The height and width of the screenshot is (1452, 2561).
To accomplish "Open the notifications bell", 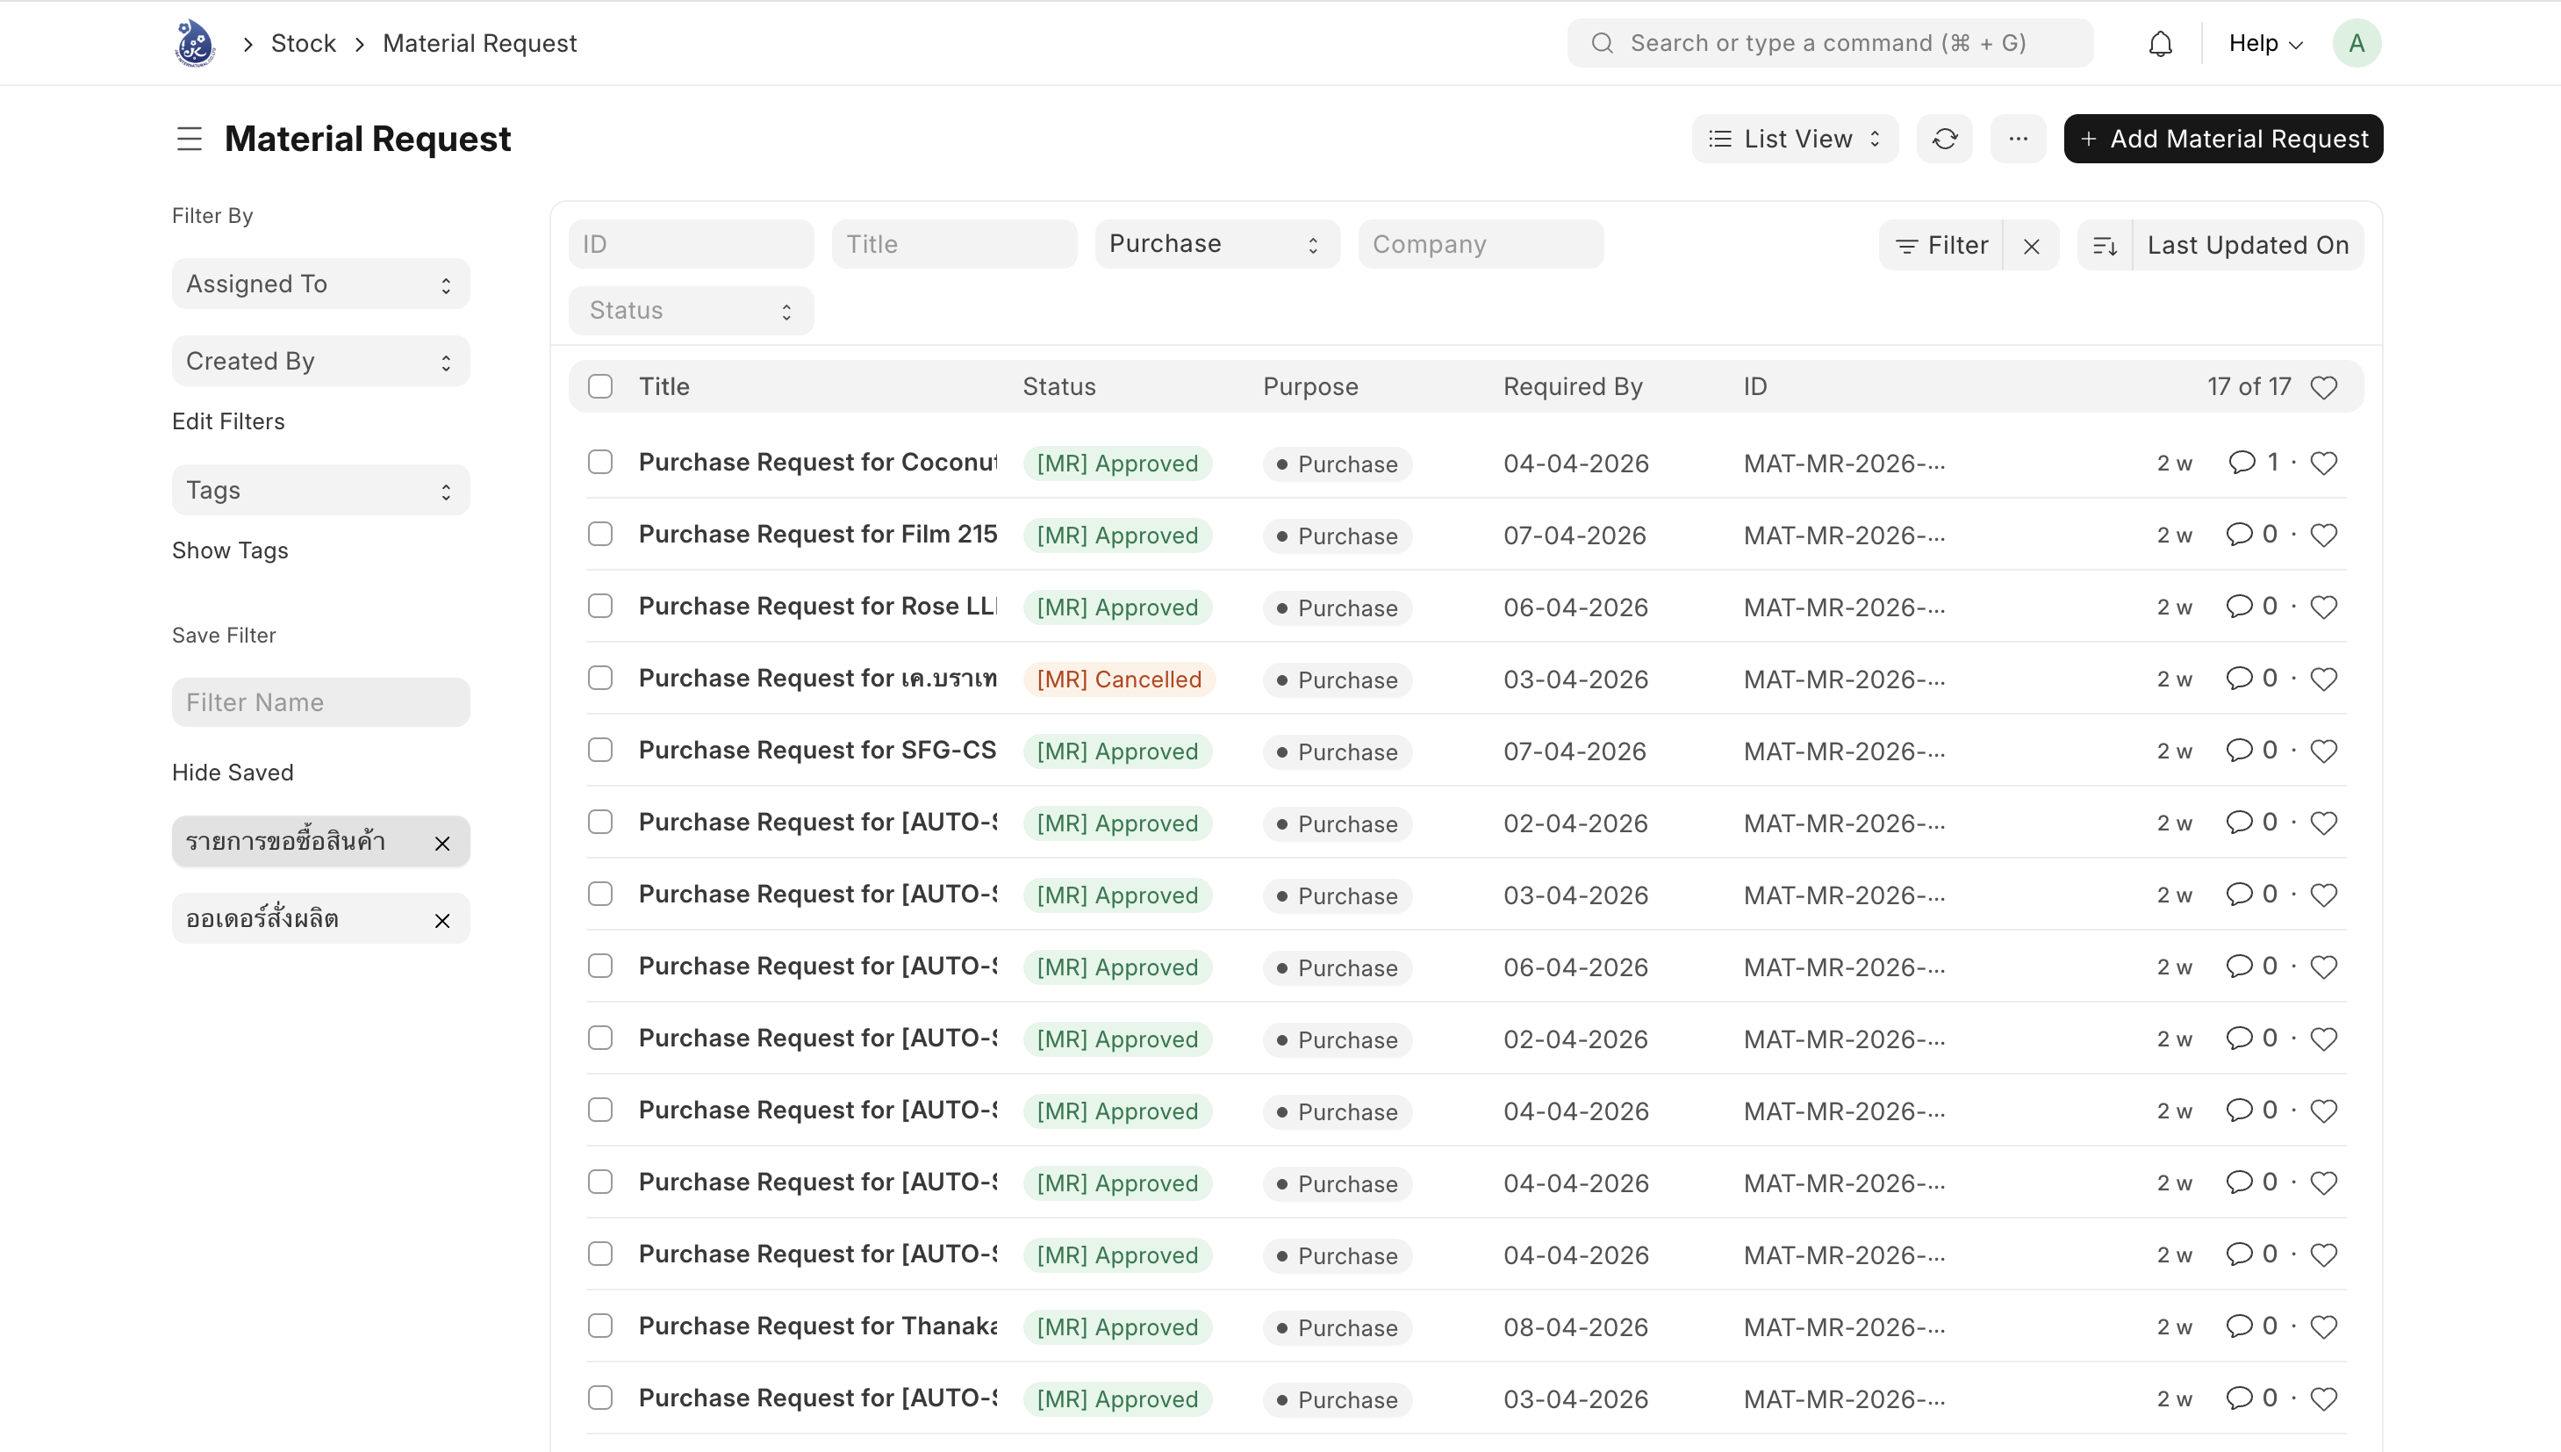I will coord(2160,44).
